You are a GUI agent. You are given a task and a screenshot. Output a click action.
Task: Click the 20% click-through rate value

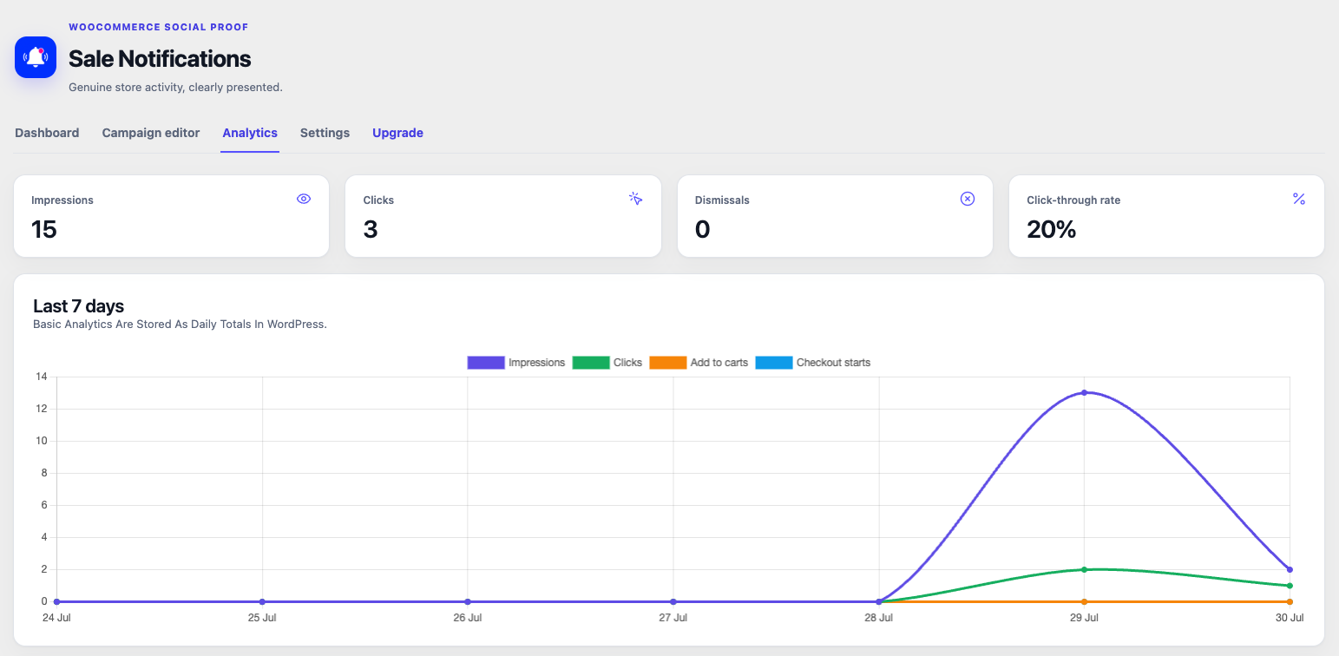click(1052, 229)
